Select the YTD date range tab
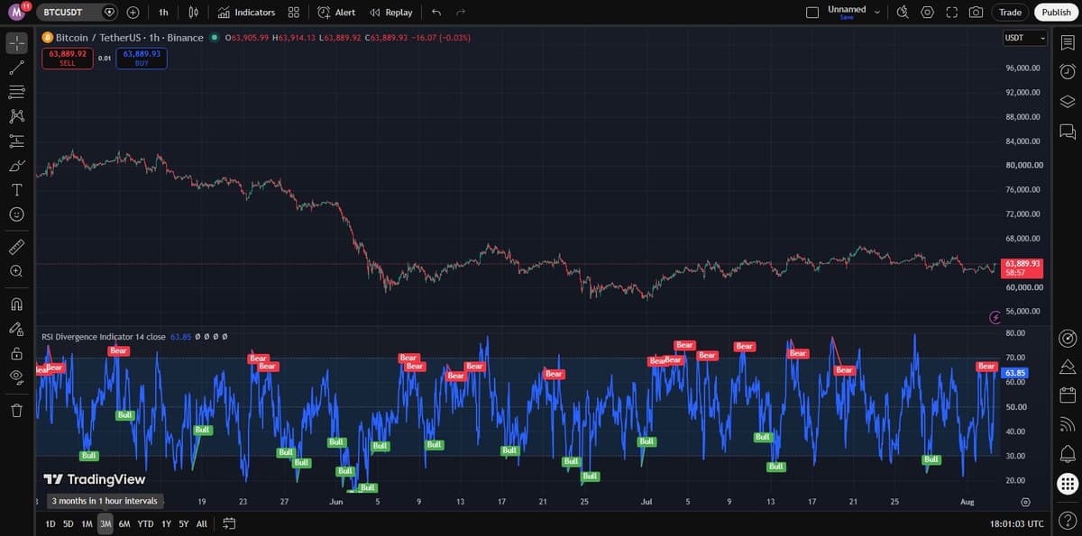1082x536 pixels. point(145,523)
